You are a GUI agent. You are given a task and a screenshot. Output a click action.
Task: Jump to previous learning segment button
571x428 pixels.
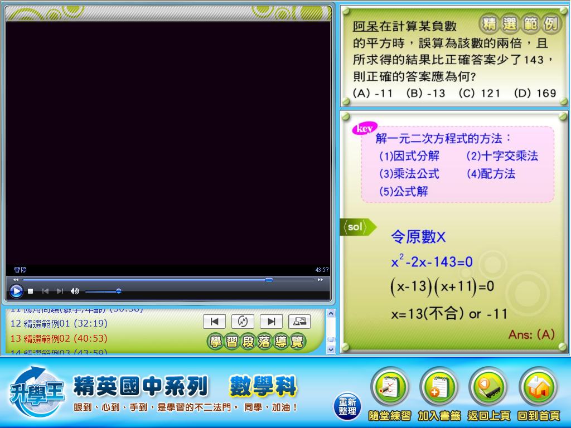214,322
